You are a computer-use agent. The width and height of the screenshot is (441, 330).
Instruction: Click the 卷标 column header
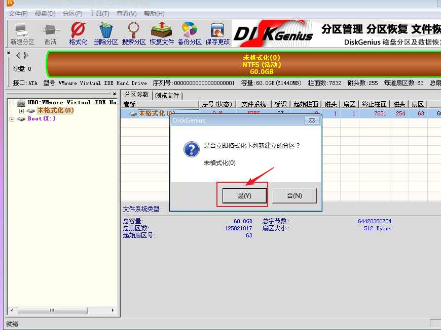point(160,104)
